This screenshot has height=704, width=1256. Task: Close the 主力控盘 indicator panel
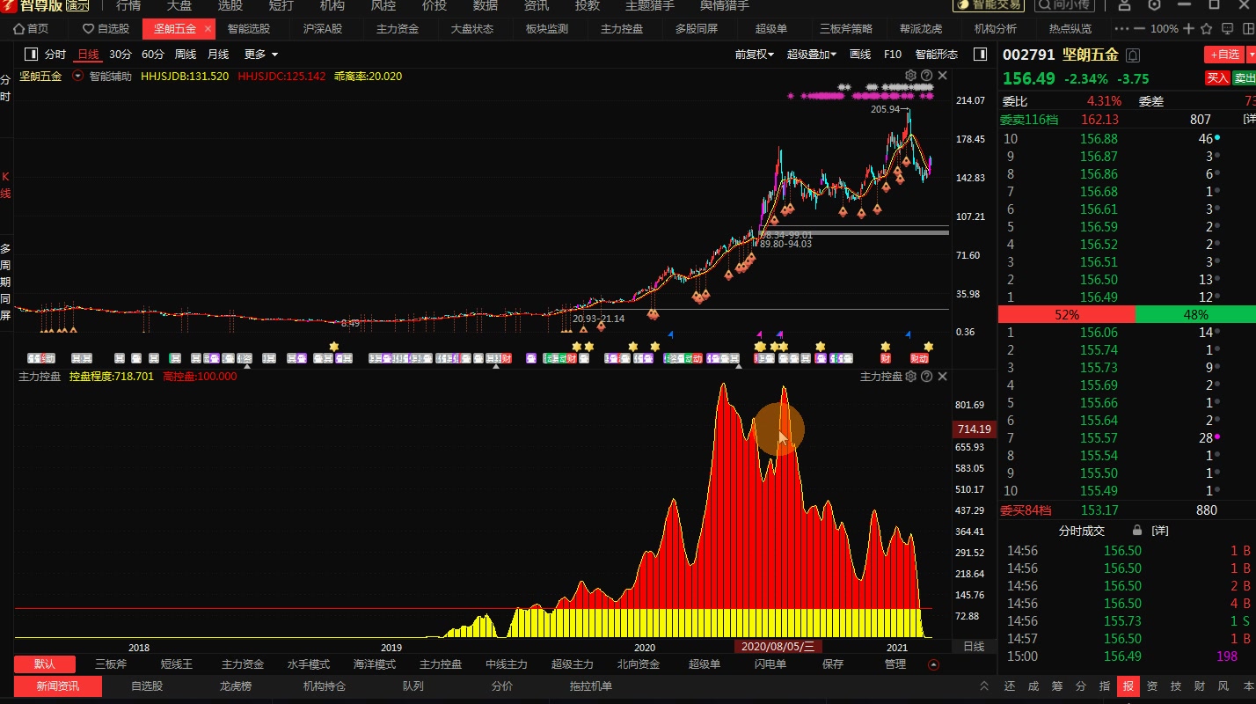click(942, 377)
